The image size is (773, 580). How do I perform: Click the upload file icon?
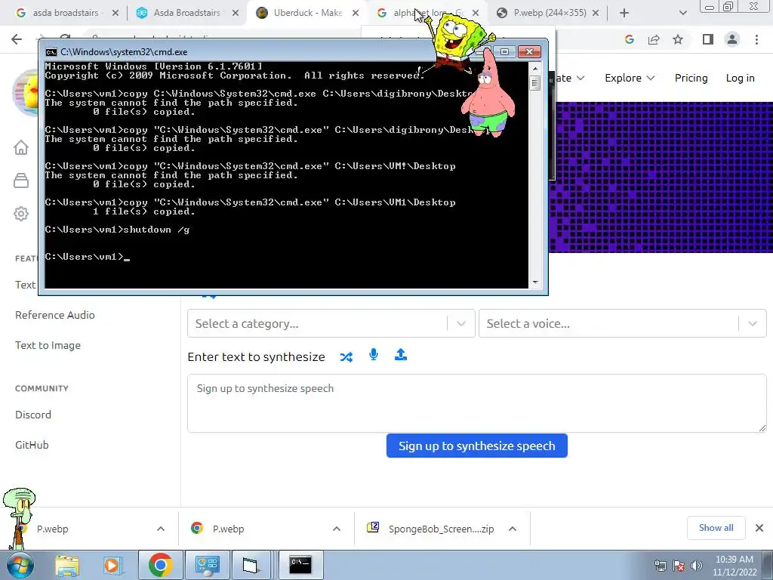pos(401,355)
